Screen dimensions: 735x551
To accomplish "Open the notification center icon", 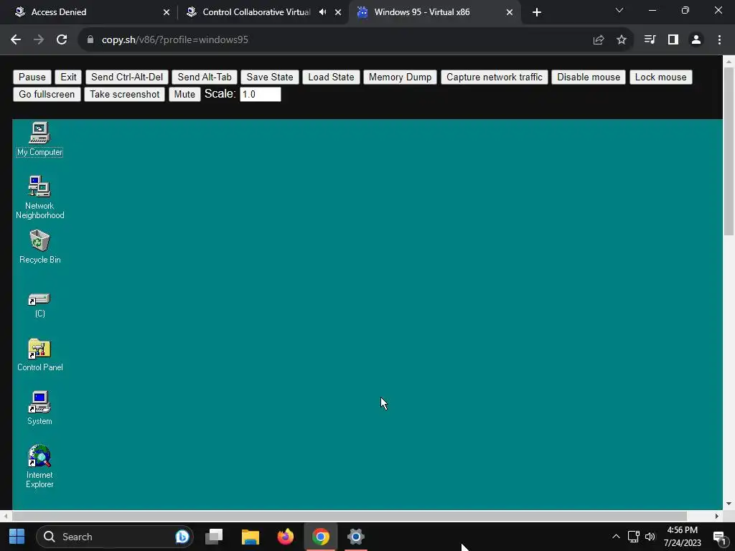I will (x=719, y=537).
